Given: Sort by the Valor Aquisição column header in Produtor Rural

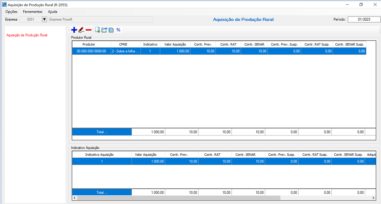Looking at the screenshot, I should (x=175, y=44).
